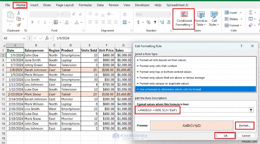This screenshot has width=260, height=144.
Task: Switch to the Insert tab
Action: pos(34,5)
